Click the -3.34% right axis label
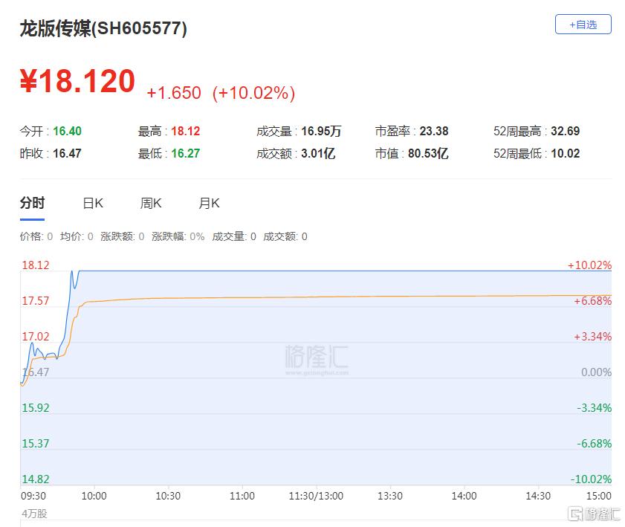This screenshot has height=527, width=625. pos(595,408)
